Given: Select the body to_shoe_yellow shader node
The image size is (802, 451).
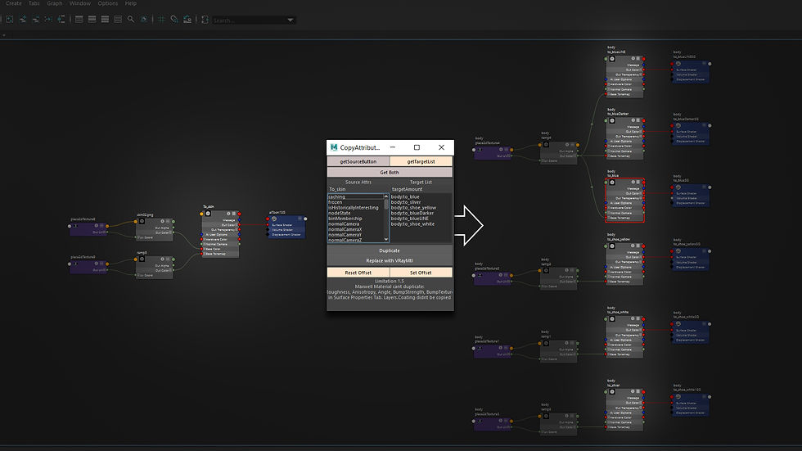Looking at the screenshot, I should (624, 264).
